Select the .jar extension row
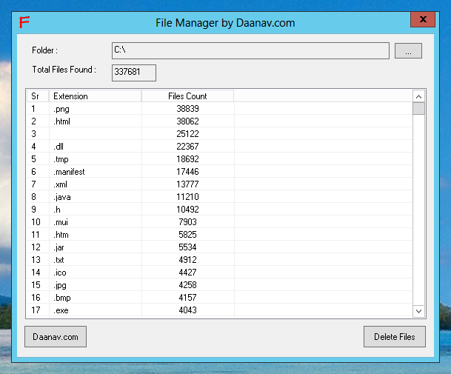 tap(220, 247)
